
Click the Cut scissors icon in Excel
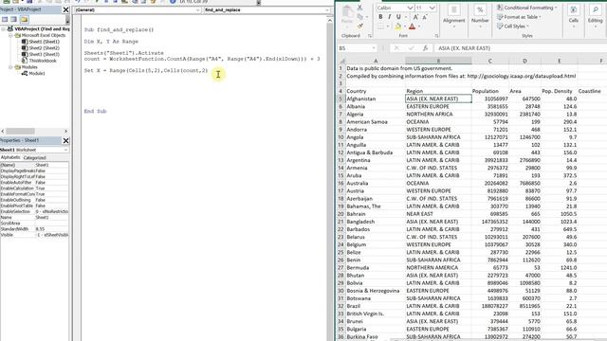tap(359, 8)
